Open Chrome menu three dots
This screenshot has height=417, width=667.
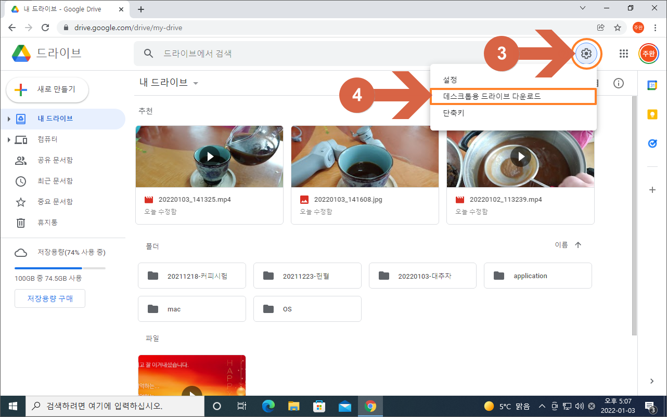coord(655,28)
